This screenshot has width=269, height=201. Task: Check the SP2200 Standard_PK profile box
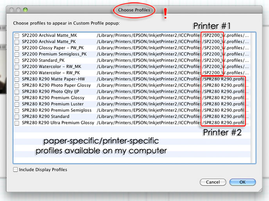[17, 60]
